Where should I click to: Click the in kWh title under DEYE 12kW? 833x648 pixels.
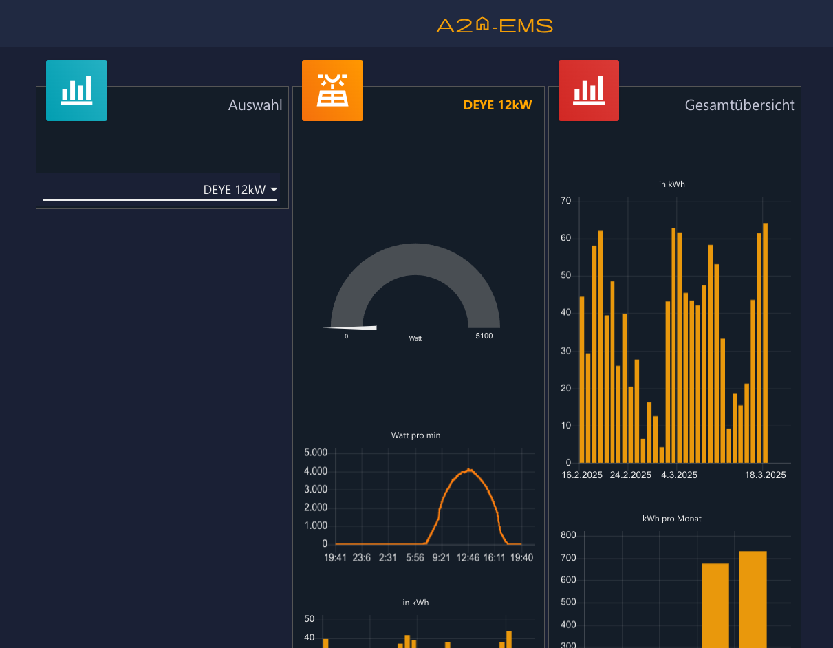tap(415, 603)
